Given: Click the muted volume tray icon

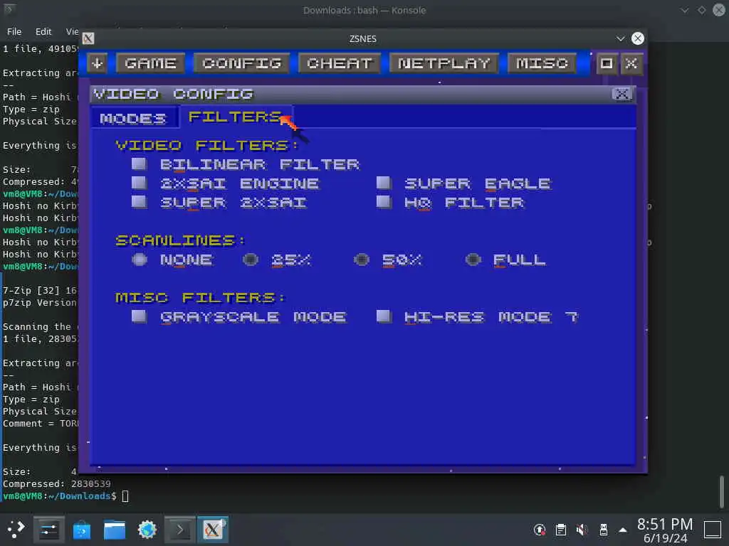Looking at the screenshot, I should click(582, 530).
